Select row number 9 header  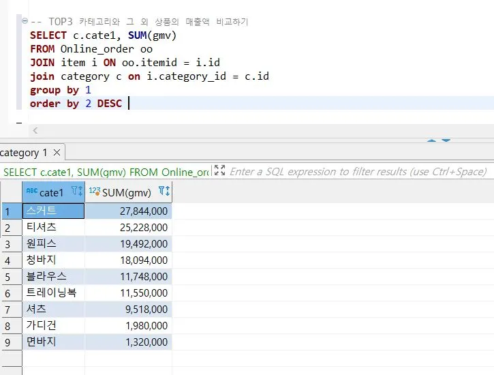[12, 342]
